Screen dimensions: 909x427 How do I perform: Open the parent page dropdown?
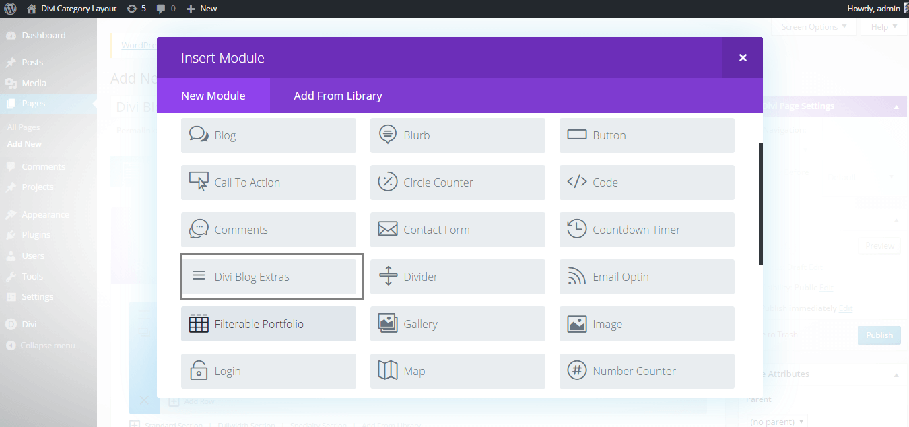click(777, 420)
